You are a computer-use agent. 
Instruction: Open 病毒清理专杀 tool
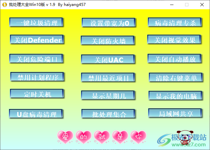pos(175,22)
